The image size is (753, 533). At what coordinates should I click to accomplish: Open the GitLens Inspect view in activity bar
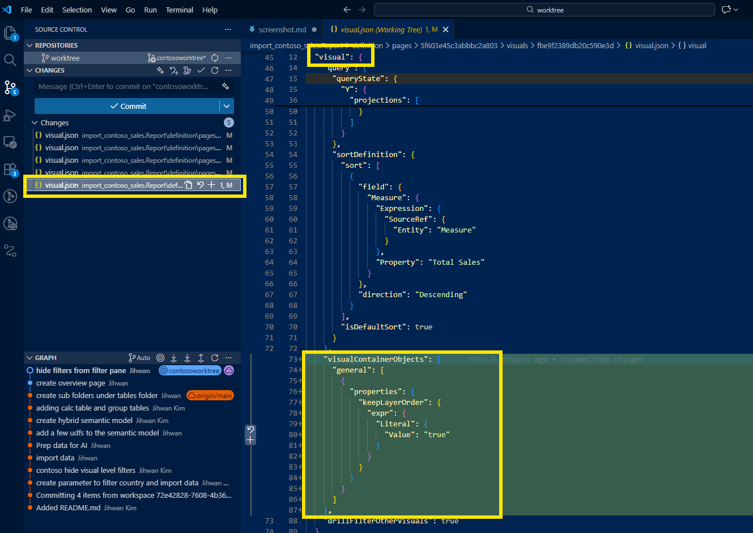(10, 223)
